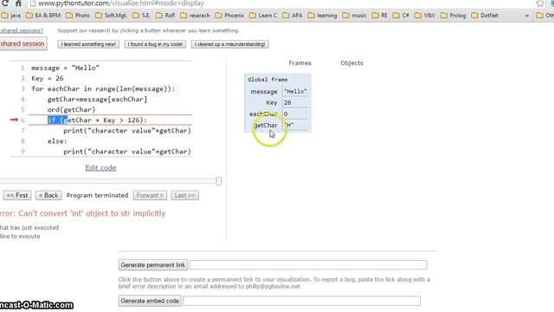This screenshot has width=554, height=312.
Task: Open the DotNet bookmark folder
Action: click(485, 16)
